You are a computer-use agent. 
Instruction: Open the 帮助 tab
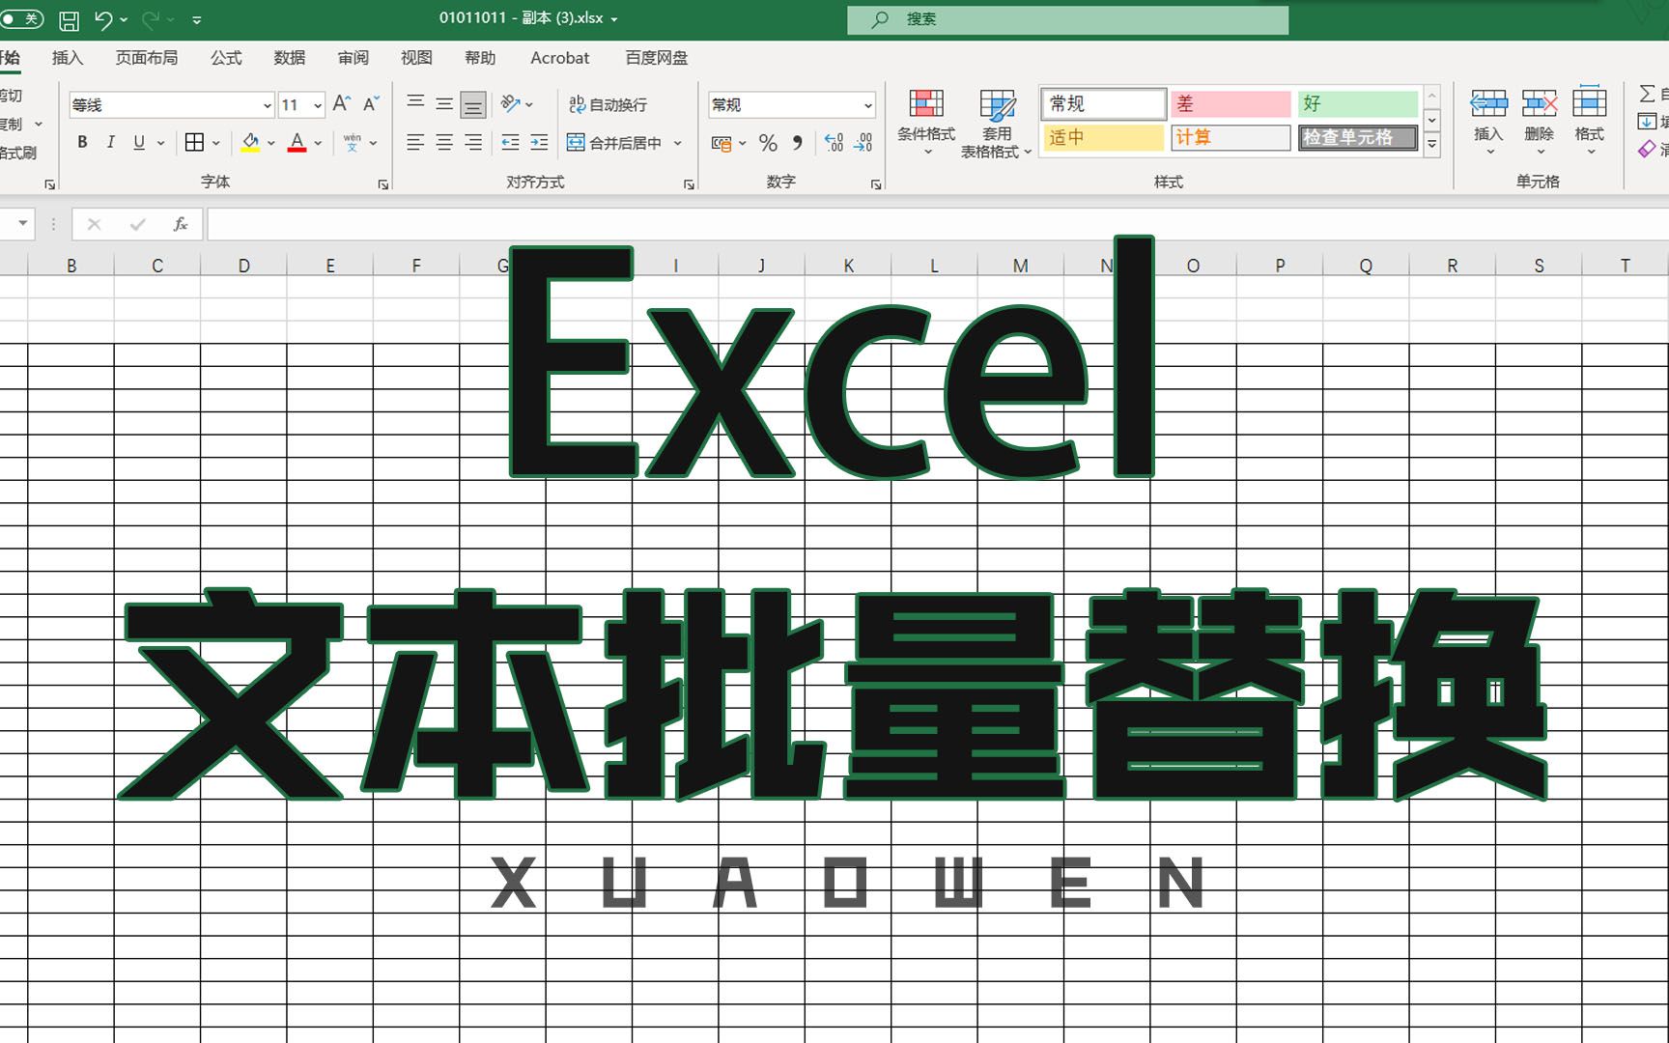(x=480, y=58)
